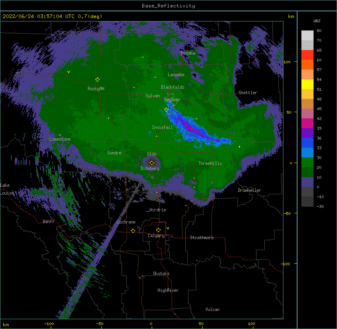Click the RockyMH label

click(96, 89)
